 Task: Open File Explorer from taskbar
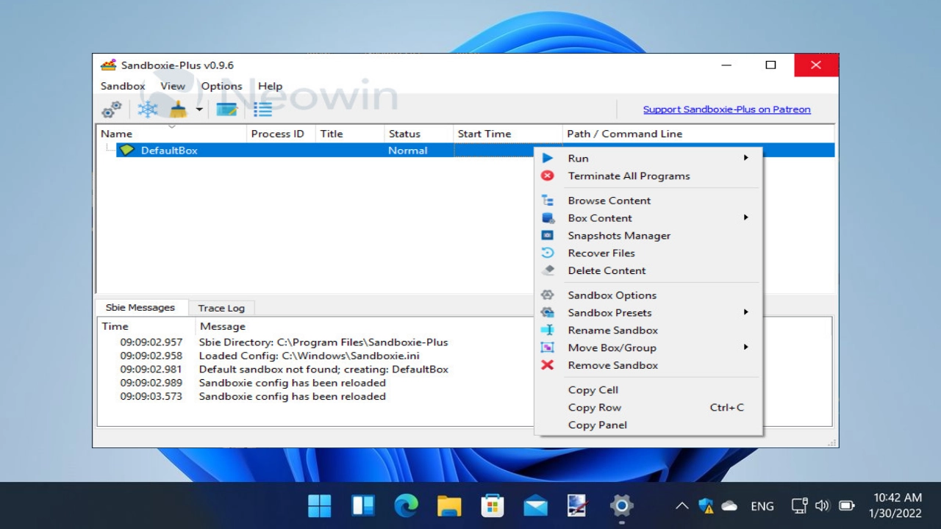coord(448,505)
